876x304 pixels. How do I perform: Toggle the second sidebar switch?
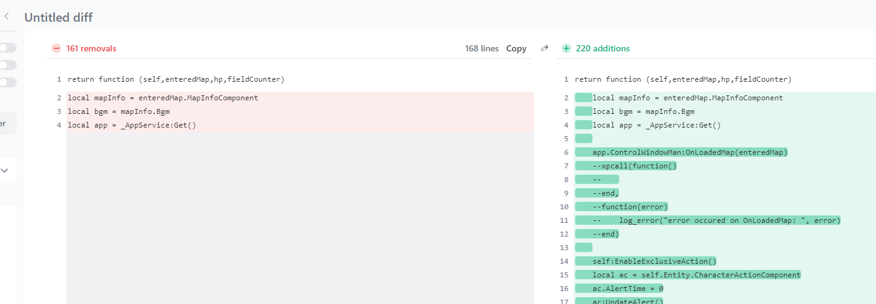point(8,65)
